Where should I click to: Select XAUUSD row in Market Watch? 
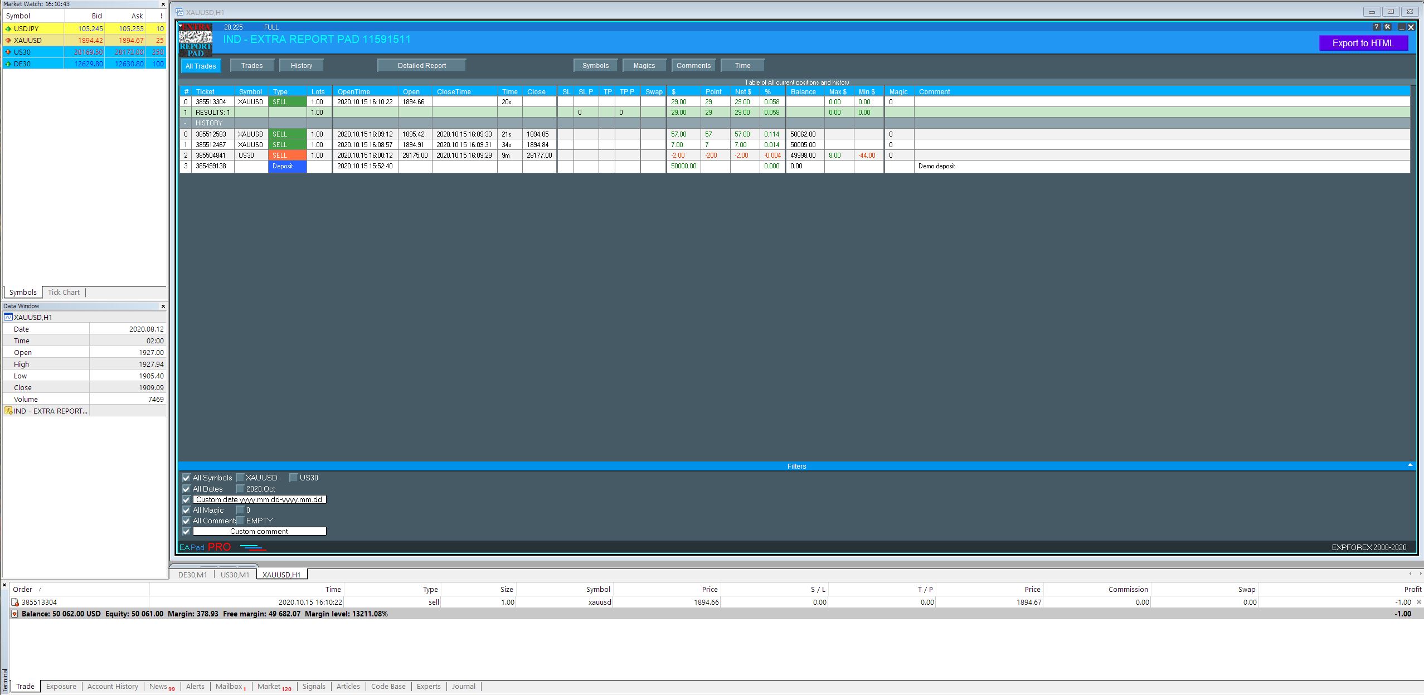[84, 40]
